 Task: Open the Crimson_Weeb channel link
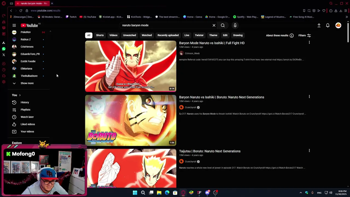point(192,53)
